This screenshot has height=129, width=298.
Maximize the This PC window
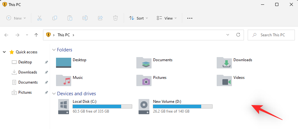(277, 4)
